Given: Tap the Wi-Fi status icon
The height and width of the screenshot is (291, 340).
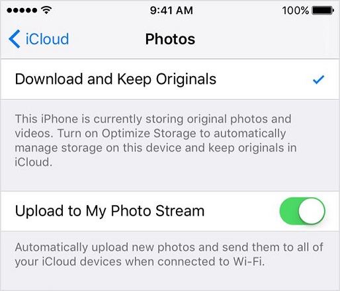Looking at the screenshot, I should pyautogui.click(x=46, y=10).
